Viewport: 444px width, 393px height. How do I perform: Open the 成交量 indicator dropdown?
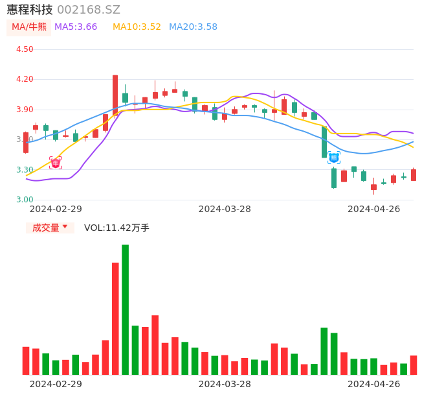tap(50, 228)
